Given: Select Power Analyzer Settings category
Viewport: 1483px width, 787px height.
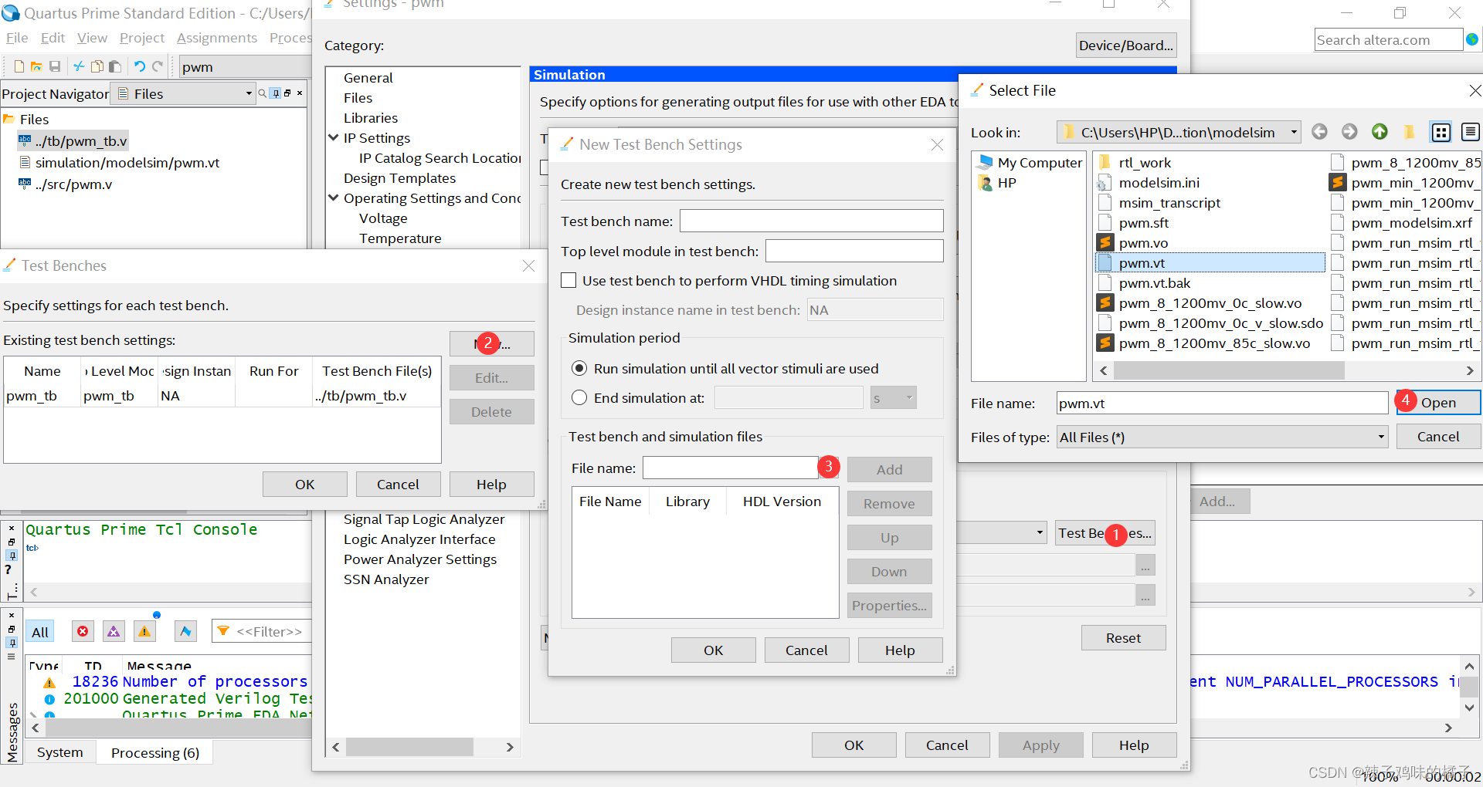Looking at the screenshot, I should (x=420, y=559).
